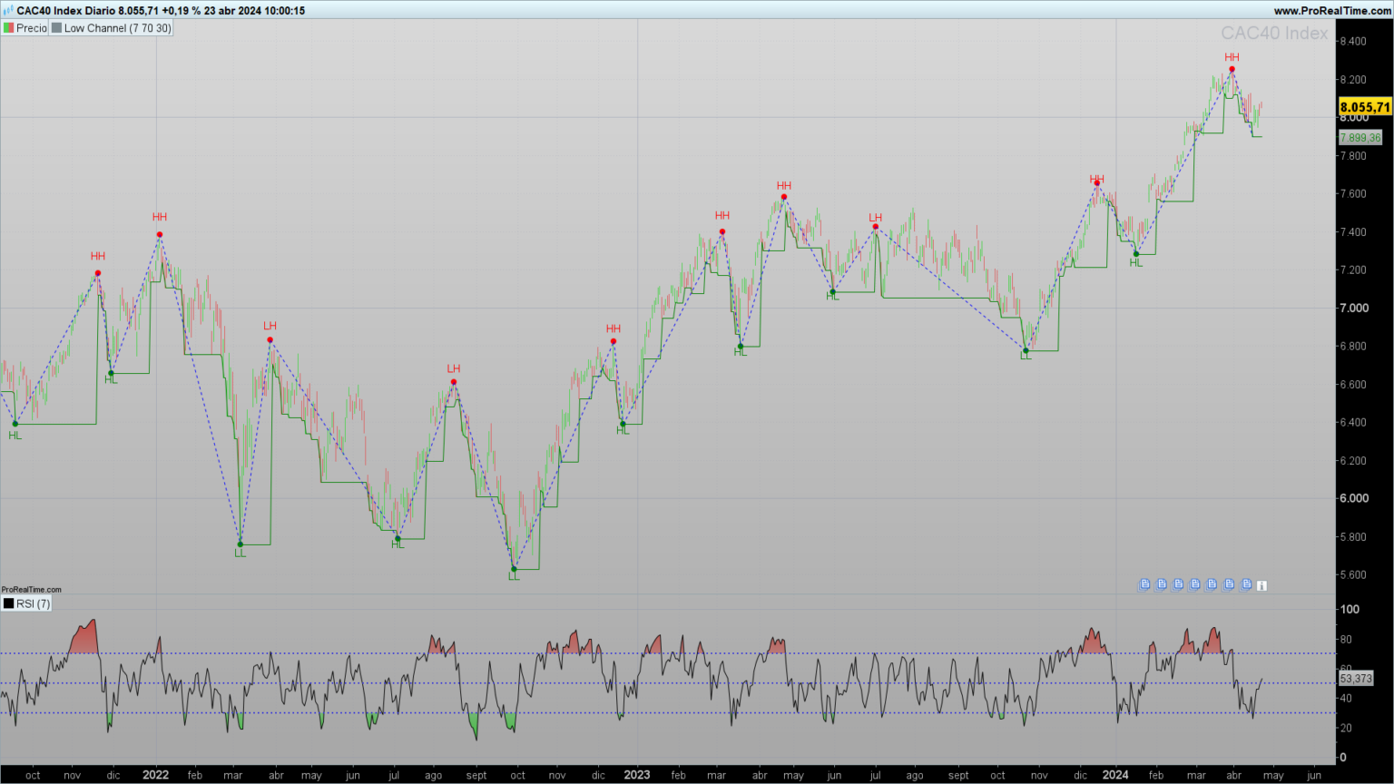Click the LL marker at the March 2022 low
This screenshot has height=784, width=1394.
(241, 553)
